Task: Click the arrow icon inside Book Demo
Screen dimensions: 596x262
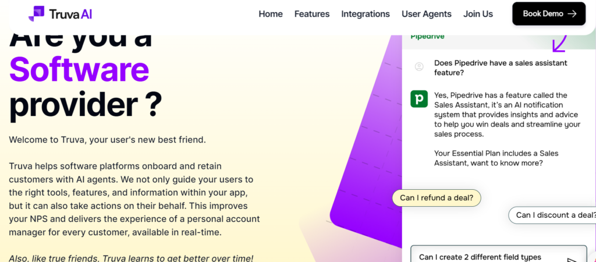Action: (x=572, y=14)
